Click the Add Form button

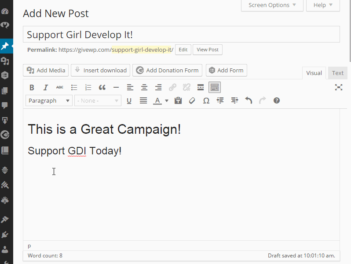point(227,70)
